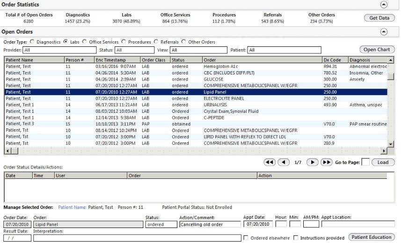402x243 pixels.
Task: Open the Patient filter field
Action: coord(284,50)
